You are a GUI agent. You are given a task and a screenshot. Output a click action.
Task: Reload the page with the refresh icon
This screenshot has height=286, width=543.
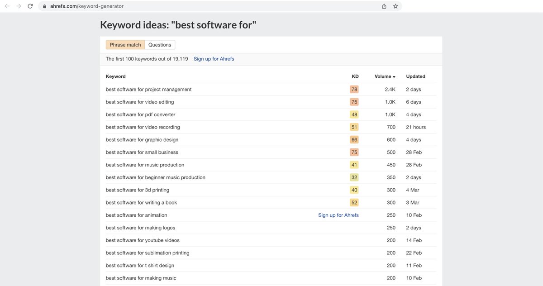pos(30,6)
